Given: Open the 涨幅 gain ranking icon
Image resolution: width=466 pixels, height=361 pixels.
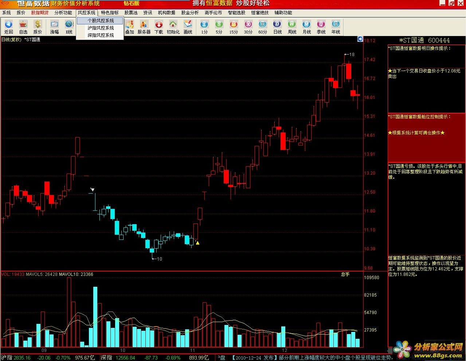Looking at the screenshot, I should click(x=55, y=27).
